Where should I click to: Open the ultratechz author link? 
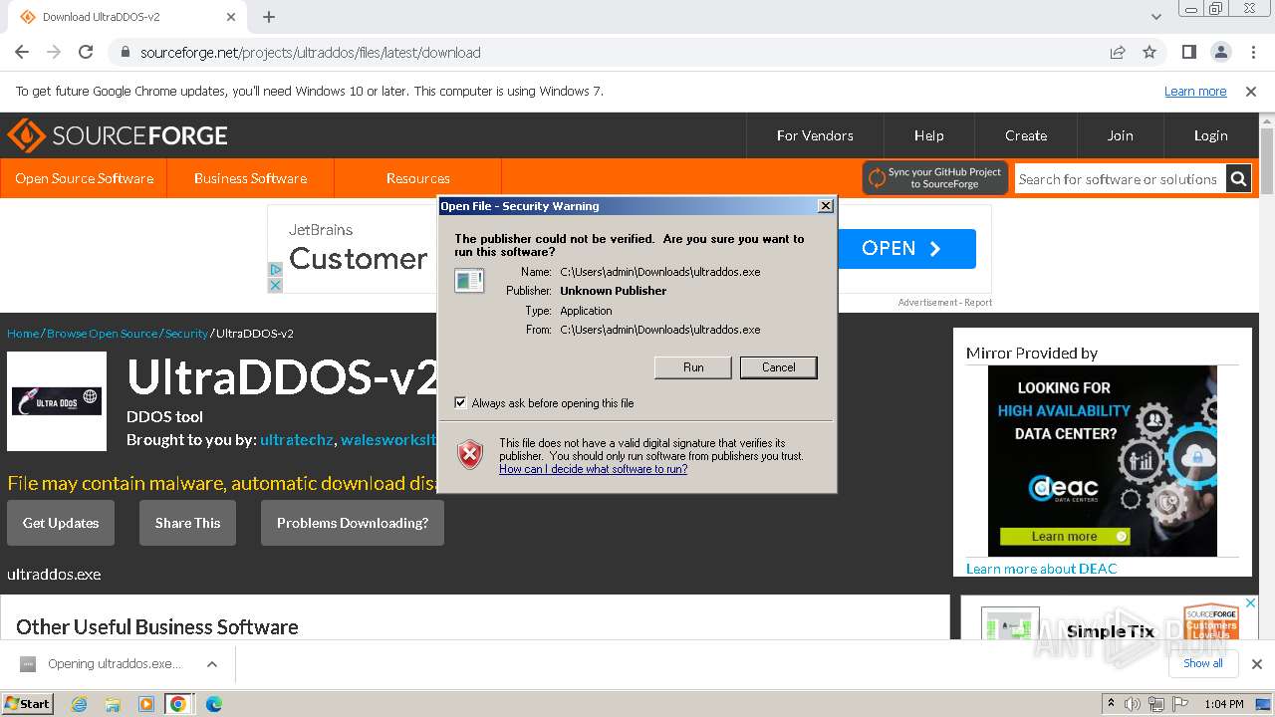coord(297,440)
